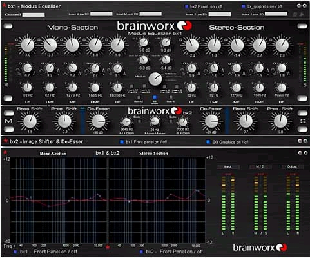Click the center gain knob showing 5.0 dB
Viewport: 310px width, 258px height.
pyautogui.click(x=144, y=43)
